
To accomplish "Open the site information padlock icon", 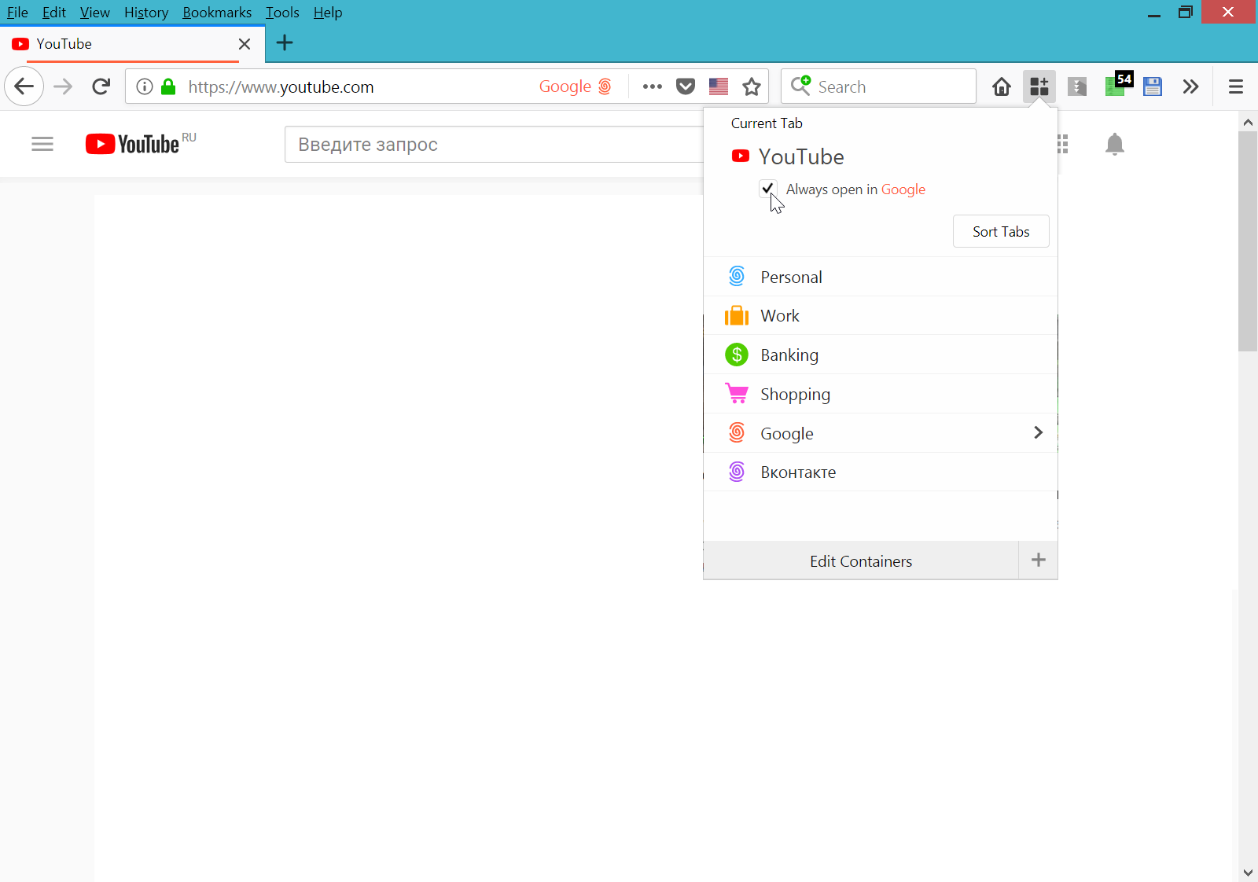I will (167, 86).
